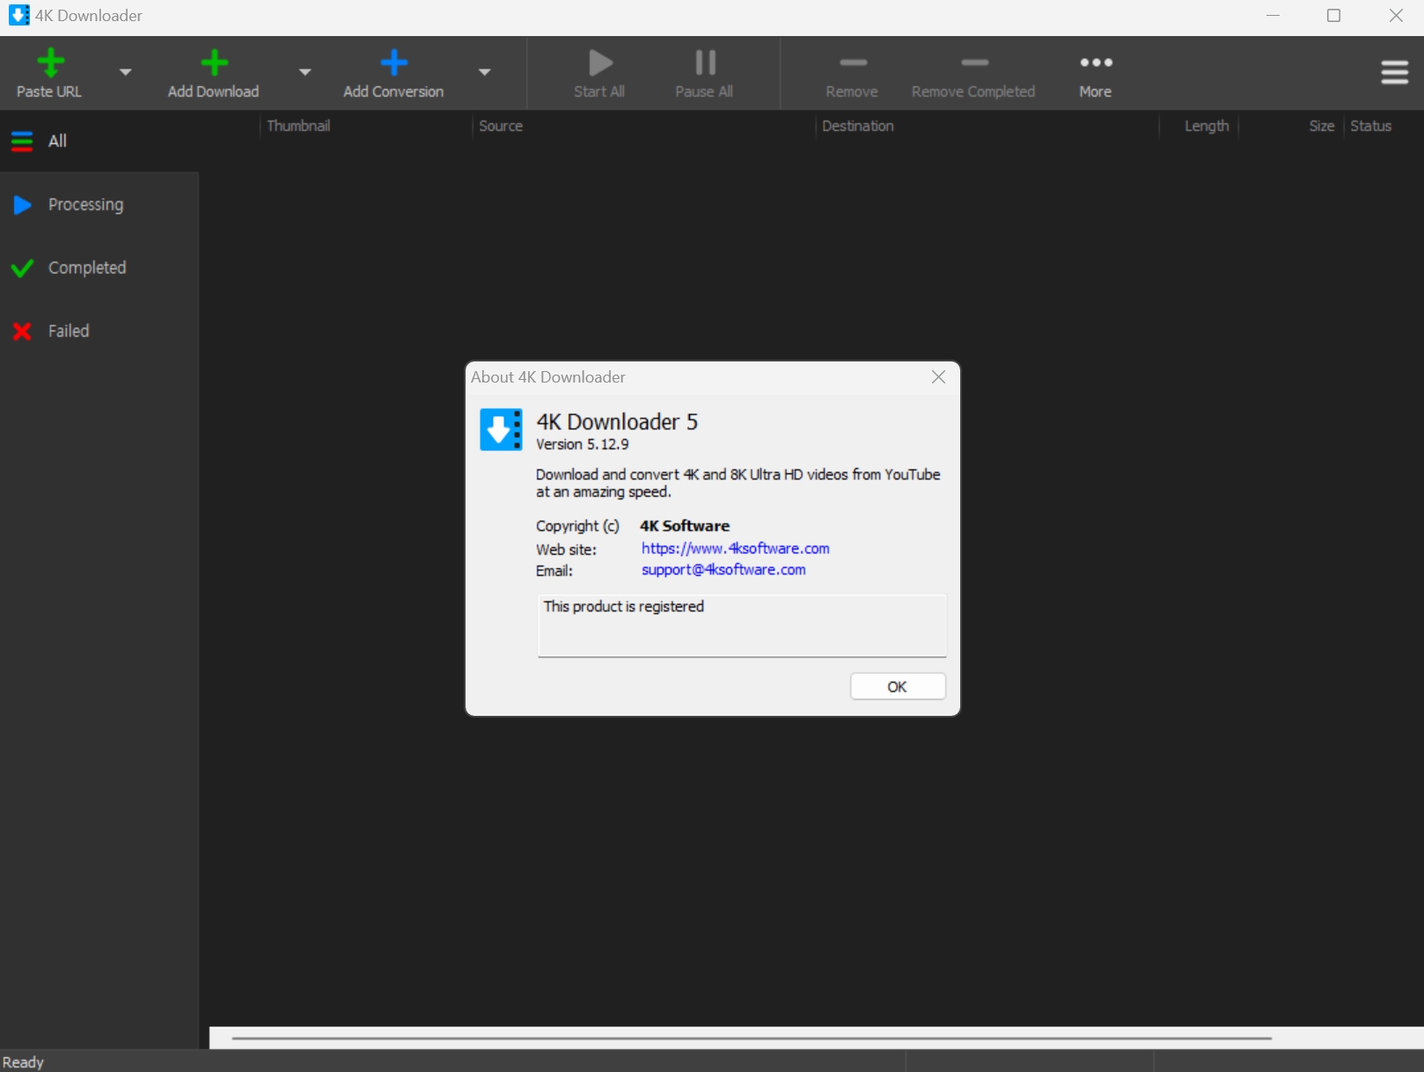The image size is (1424, 1072).
Task: Click the '4K Software' copyright text
Action: [x=685, y=526]
